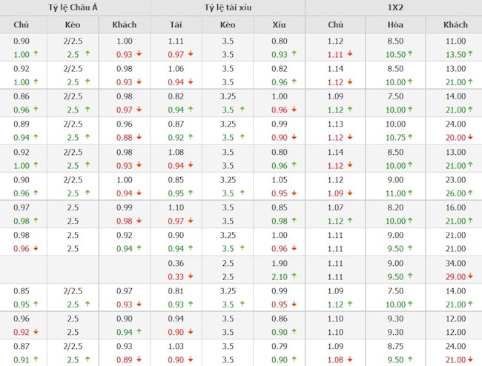Click the red down arrow beside 0.33
Viewport: 482px width, 366px height.
(x=191, y=276)
